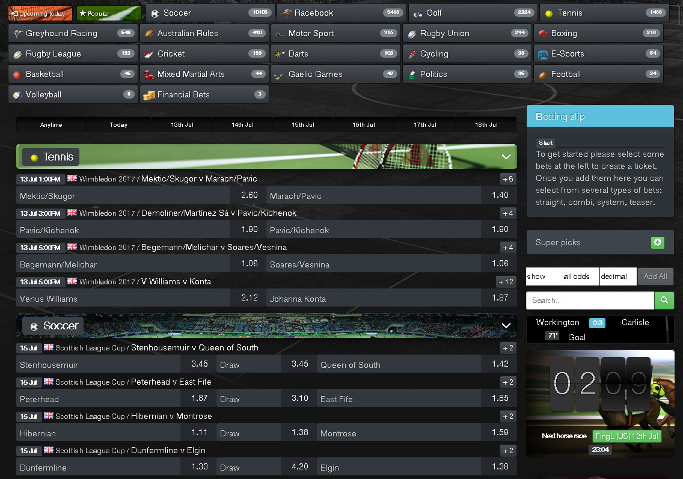
Task: Click the Politics ballot icon
Action: point(412,75)
